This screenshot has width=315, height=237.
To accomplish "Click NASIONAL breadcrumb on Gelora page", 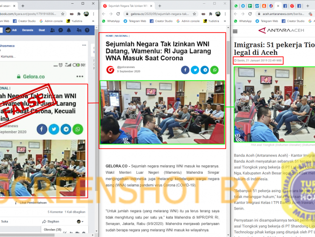I will tap(121, 36).
